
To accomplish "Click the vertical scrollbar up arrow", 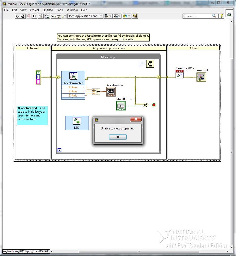I will 231,21.
